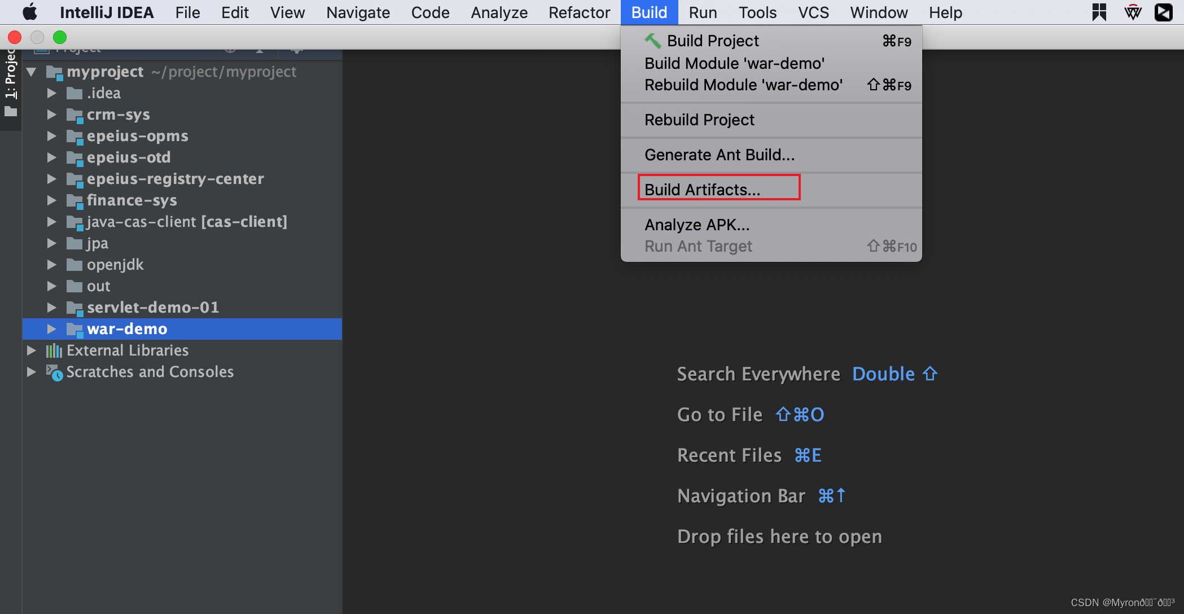Click the Analyze APK... entry
1184x614 pixels.
[697, 225]
